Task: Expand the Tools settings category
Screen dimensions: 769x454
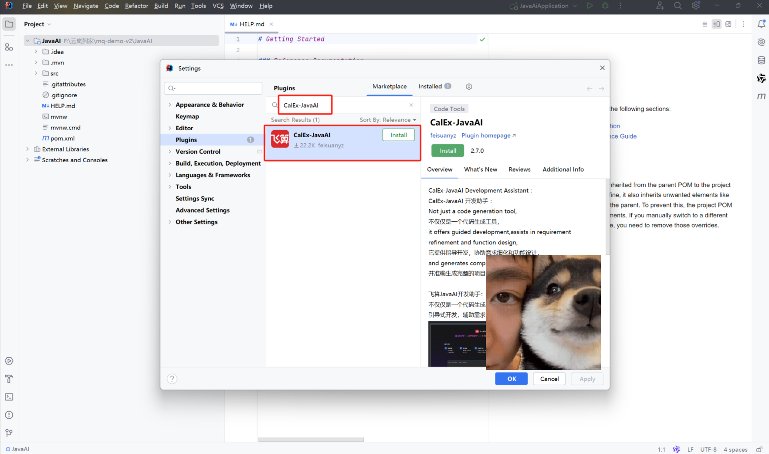Action: click(169, 187)
